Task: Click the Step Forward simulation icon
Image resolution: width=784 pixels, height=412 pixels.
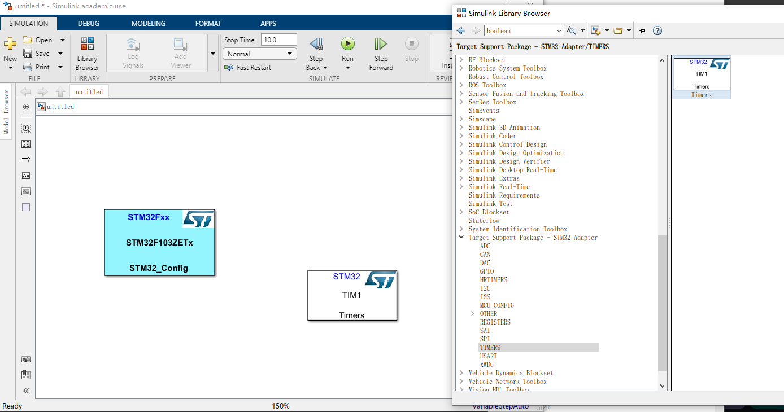Action: click(x=380, y=52)
